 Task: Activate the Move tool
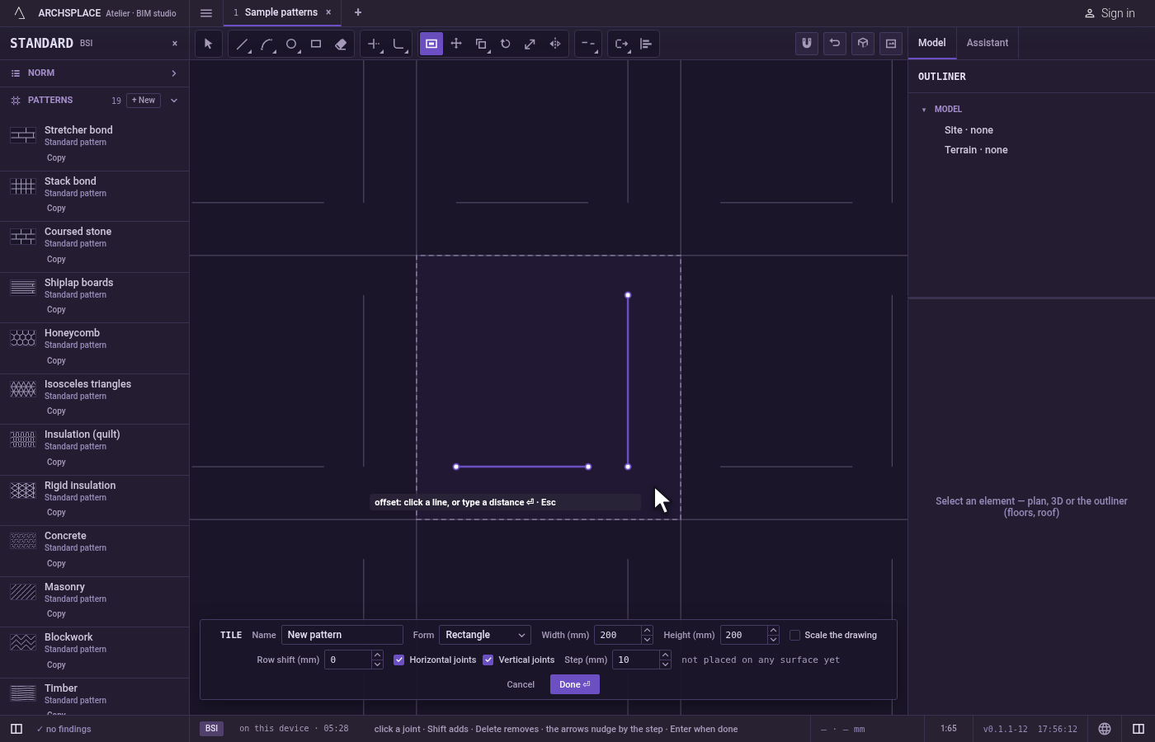tap(456, 44)
